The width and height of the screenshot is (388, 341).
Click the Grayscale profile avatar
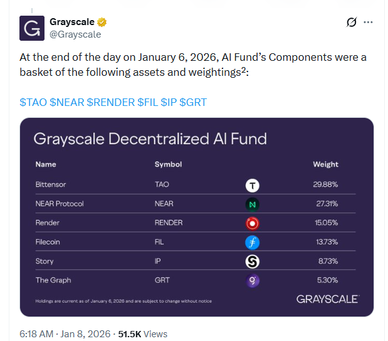32,28
